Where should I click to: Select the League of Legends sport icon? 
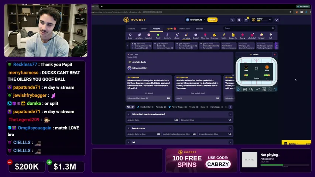click(233, 36)
